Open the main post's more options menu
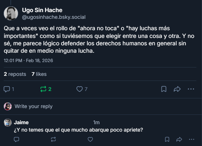The width and height of the screenshot is (202, 146). 191,89
